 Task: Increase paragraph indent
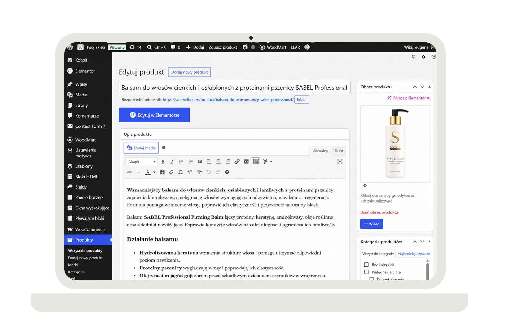click(x=199, y=172)
